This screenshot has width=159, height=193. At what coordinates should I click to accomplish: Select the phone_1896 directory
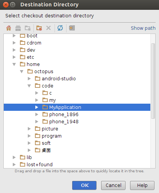[x=61, y=115]
